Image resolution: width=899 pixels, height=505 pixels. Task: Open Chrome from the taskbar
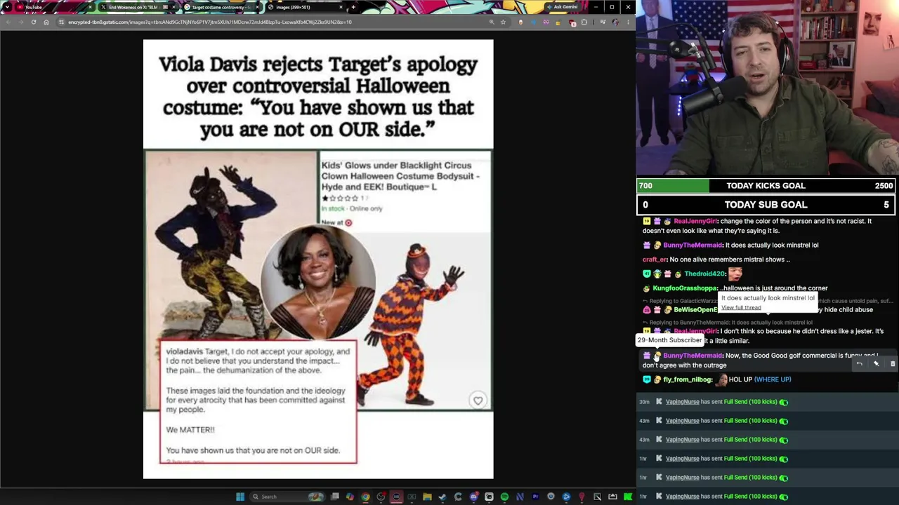coord(365,497)
